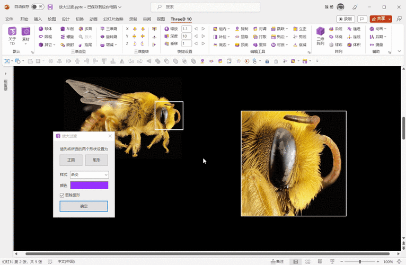Viewport: 406px width, 265px height.
Task: Open the 动画 animation dropdown
Action: (378, 29)
